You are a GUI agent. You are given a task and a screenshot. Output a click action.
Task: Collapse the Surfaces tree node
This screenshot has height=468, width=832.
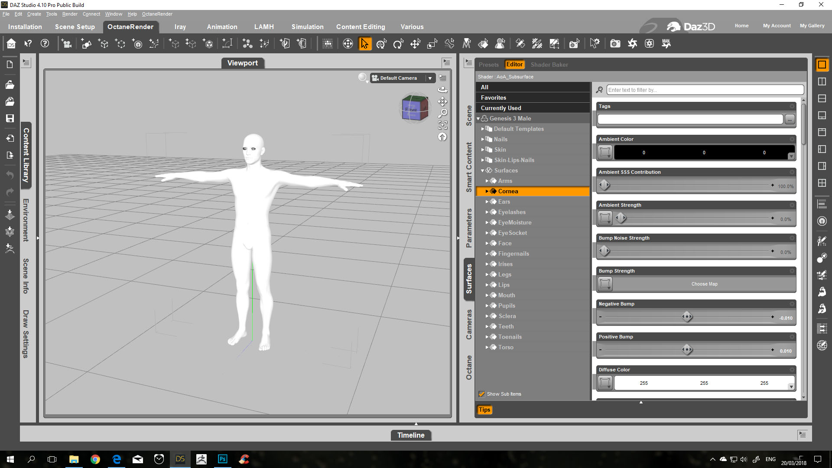point(482,171)
